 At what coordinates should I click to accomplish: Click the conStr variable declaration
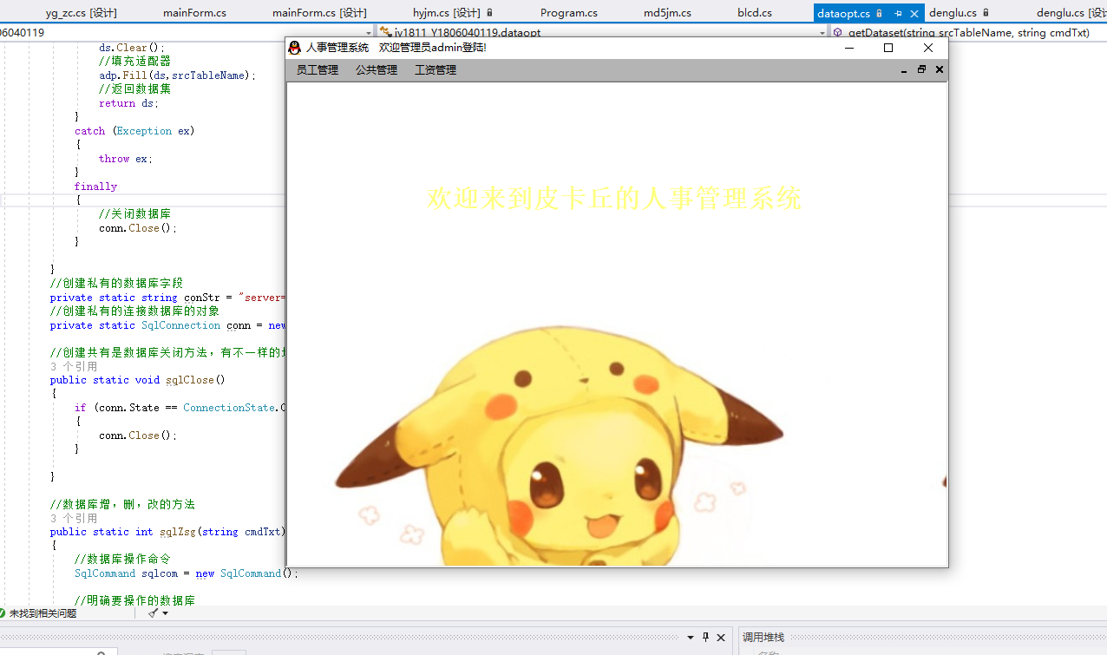(201, 298)
